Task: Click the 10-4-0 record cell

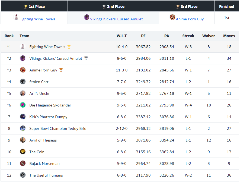Action: click(122, 47)
